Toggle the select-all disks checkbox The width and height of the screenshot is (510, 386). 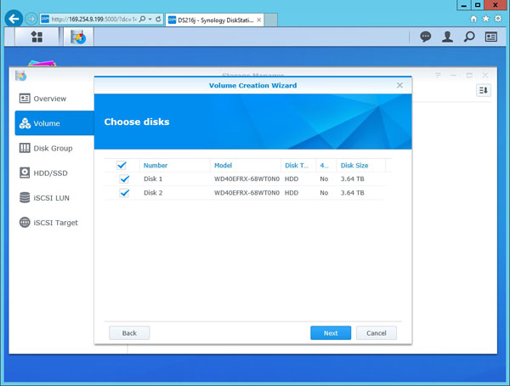(x=122, y=165)
